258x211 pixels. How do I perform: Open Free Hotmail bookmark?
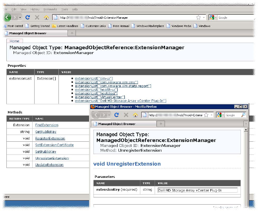(118, 26)
